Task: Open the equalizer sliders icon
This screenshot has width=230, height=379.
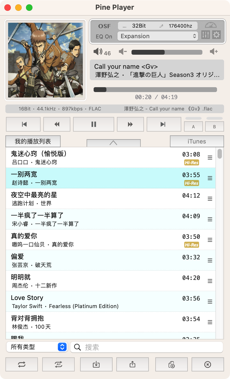Action: [x=206, y=35]
